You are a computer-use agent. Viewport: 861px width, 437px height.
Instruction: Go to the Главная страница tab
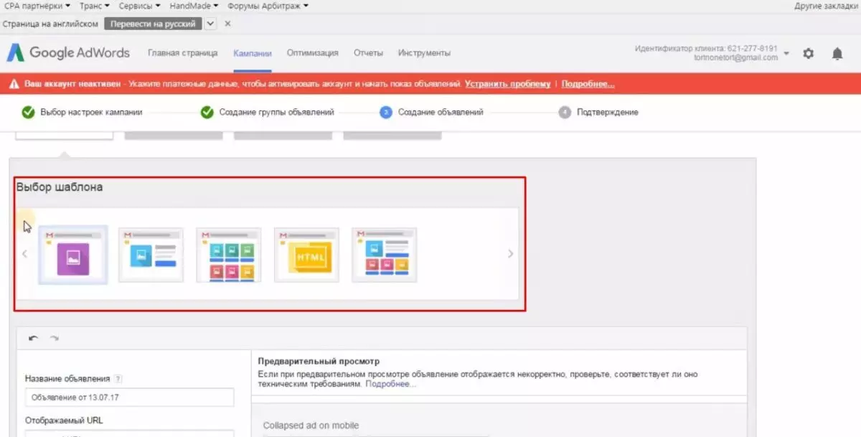tap(182, 53)
